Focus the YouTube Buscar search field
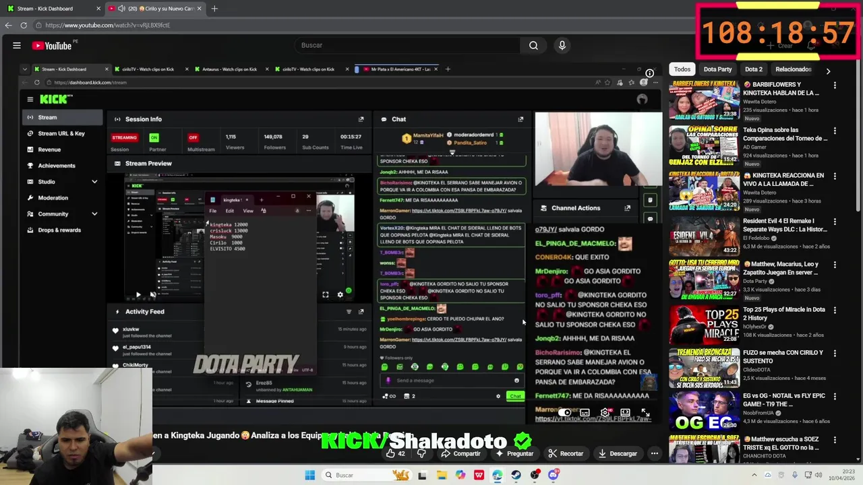The width and height of the screenshot is (863, 485). pyautogui.click(x=407, y=45)
